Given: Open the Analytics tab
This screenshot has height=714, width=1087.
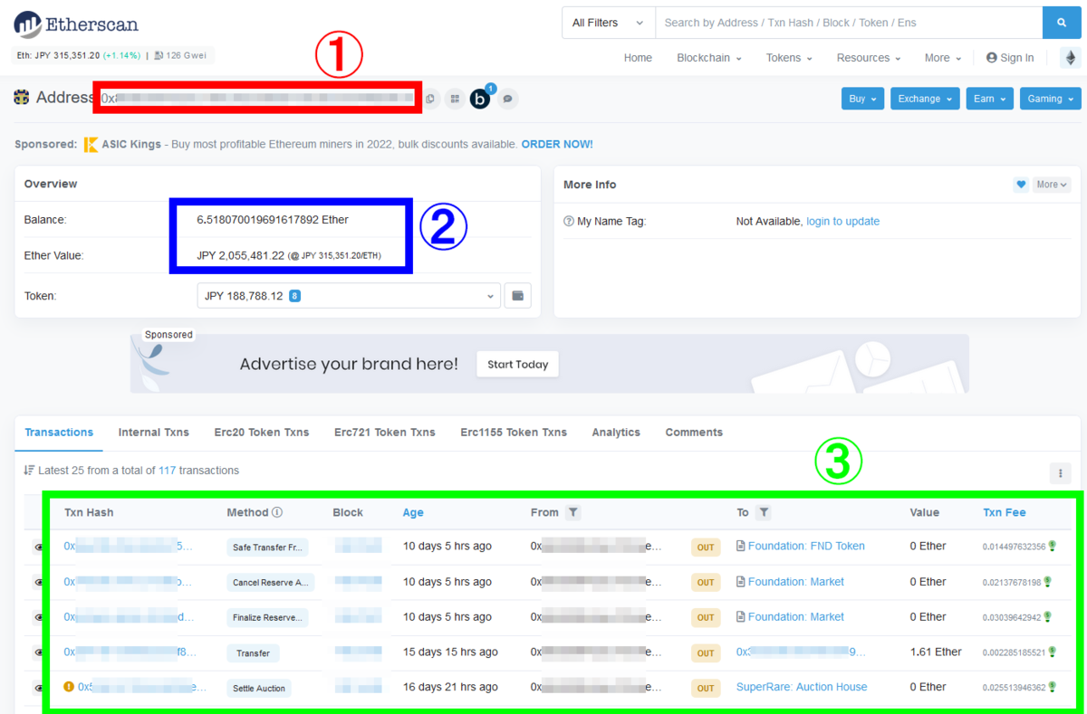Looking at the screenshot, I should (616, 433).
